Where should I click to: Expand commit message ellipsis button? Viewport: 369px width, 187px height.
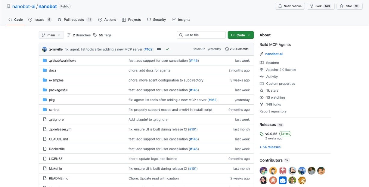pyautogui.click(x=159, y=49)
